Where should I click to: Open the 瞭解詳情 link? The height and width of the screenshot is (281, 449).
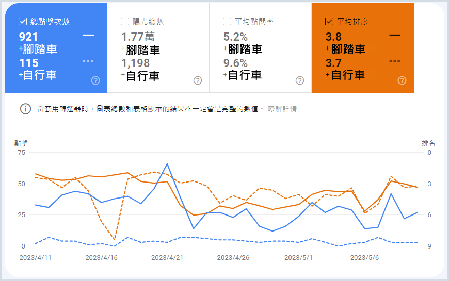pos(282,109)
